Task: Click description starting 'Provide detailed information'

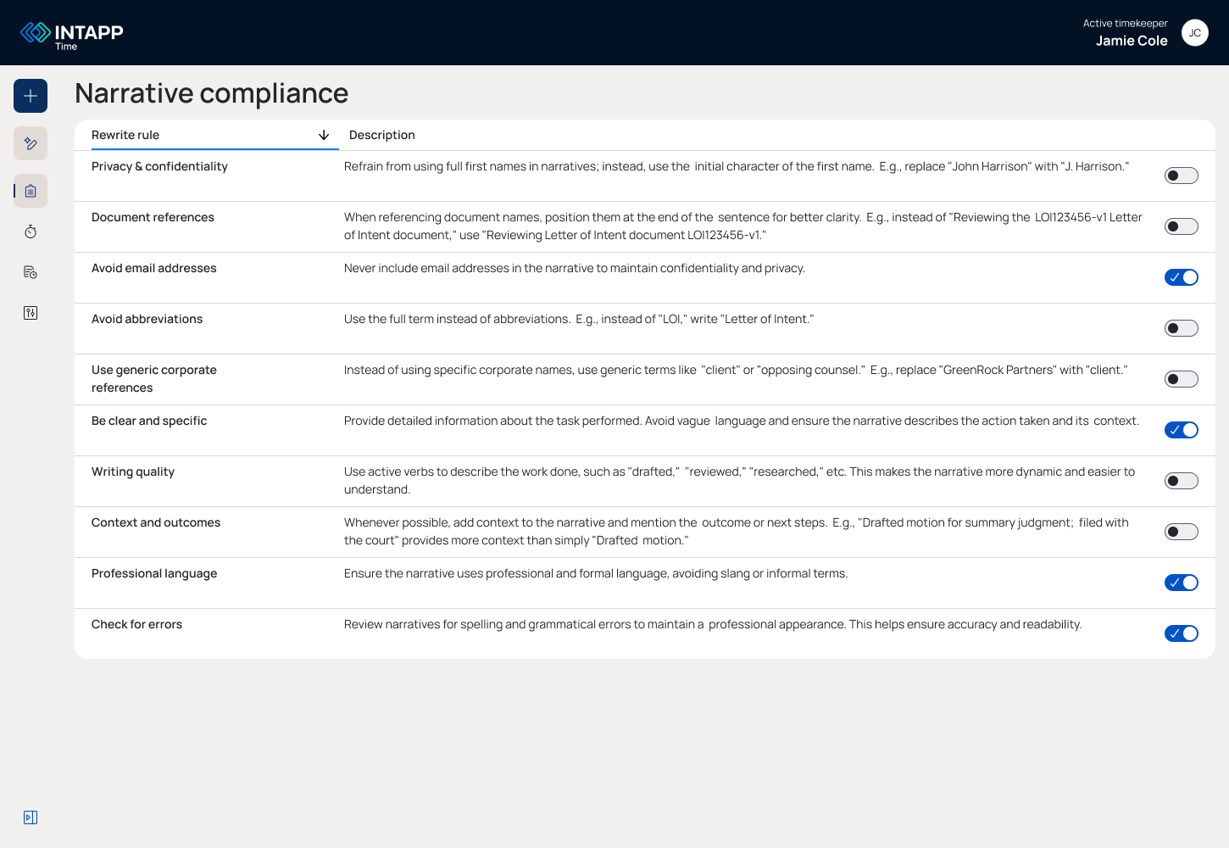Action: tap(742, 421)
